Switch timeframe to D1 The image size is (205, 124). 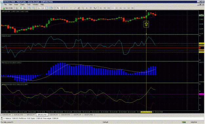pyautogui.click(x=125, y=8)
